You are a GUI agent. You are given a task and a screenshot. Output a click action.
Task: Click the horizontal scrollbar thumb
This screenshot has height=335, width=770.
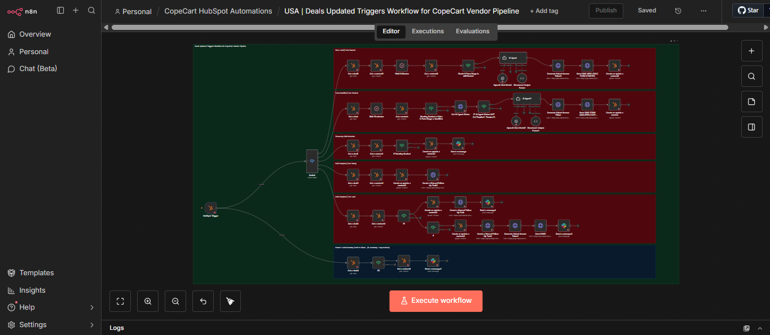coord(420,27)
